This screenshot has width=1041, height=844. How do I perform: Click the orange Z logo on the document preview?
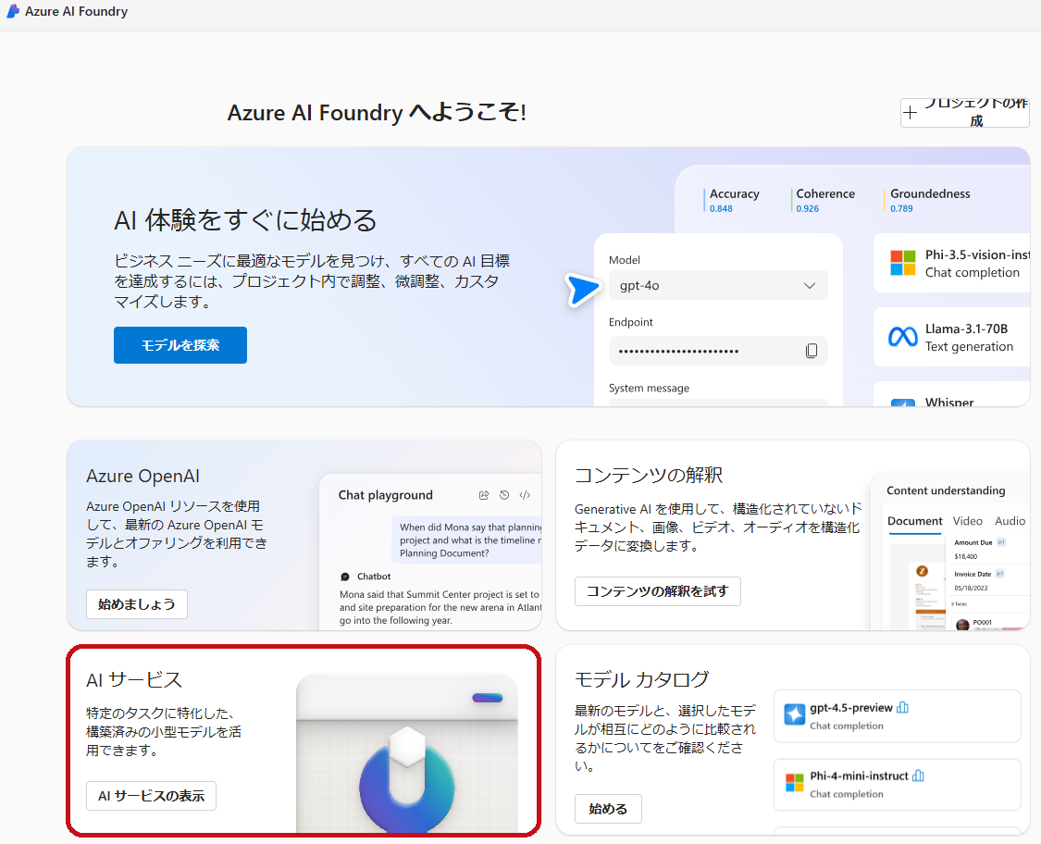click(x=922, y=571)
